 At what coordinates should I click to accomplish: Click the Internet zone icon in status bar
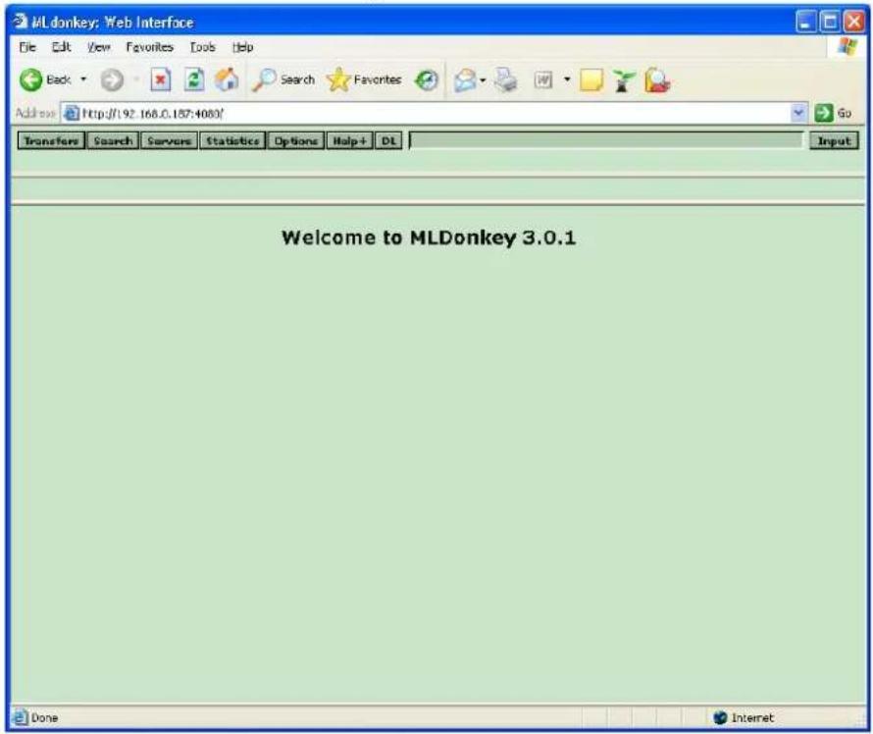tap(720, 717)
